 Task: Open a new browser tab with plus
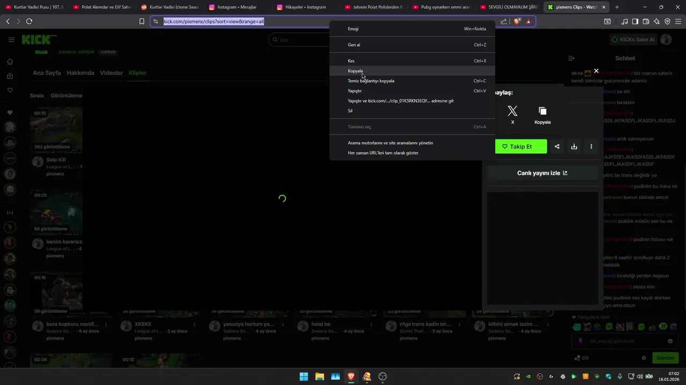coord(617,7)
